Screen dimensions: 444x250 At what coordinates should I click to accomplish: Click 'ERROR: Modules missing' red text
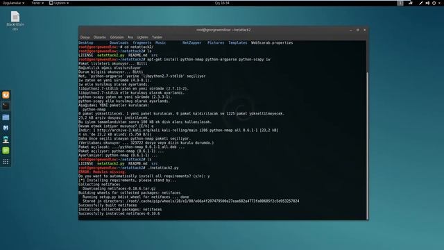(x=102, y=172)
